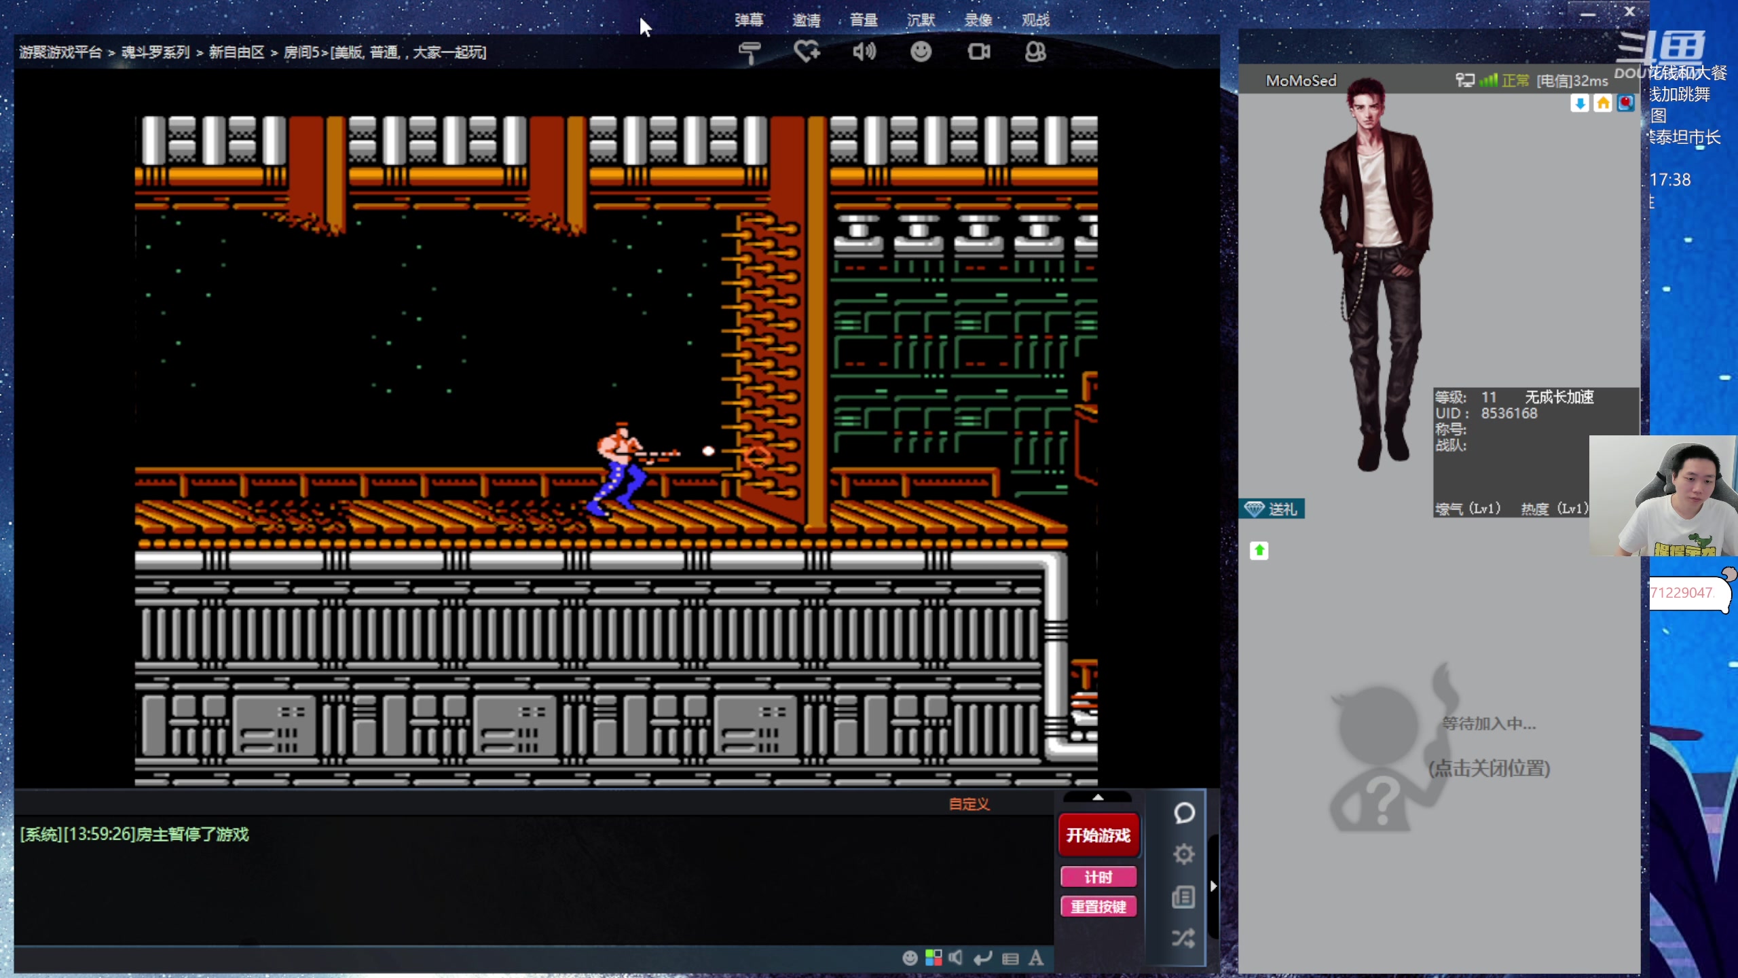Click the blue down-arrow player icon

coord(1580,103)
